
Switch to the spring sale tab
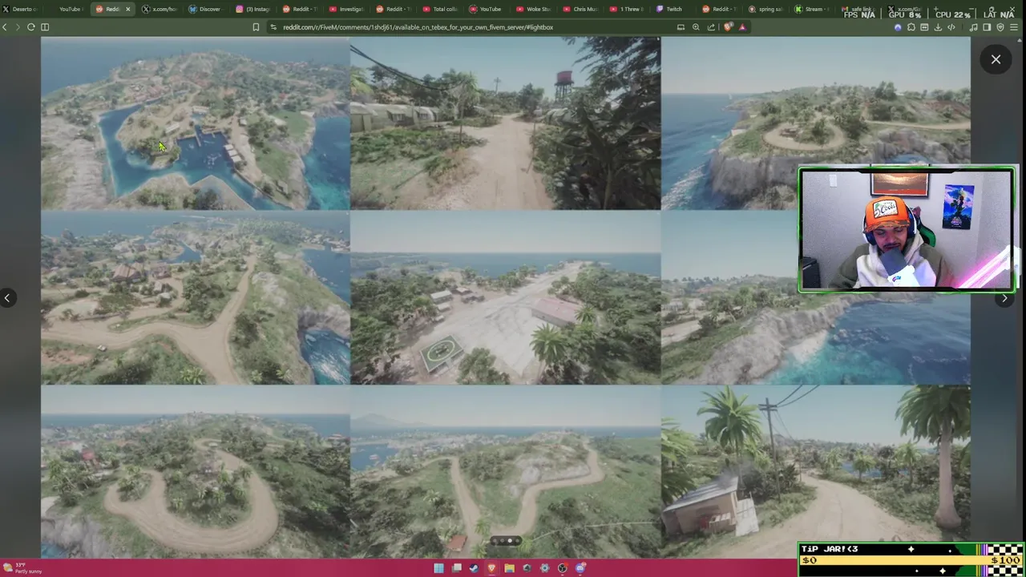[x=765, y=9]
